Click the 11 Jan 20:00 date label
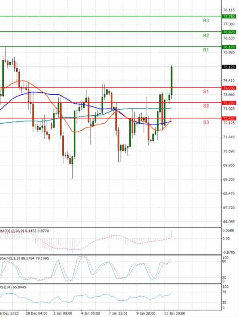 [175, 313]
